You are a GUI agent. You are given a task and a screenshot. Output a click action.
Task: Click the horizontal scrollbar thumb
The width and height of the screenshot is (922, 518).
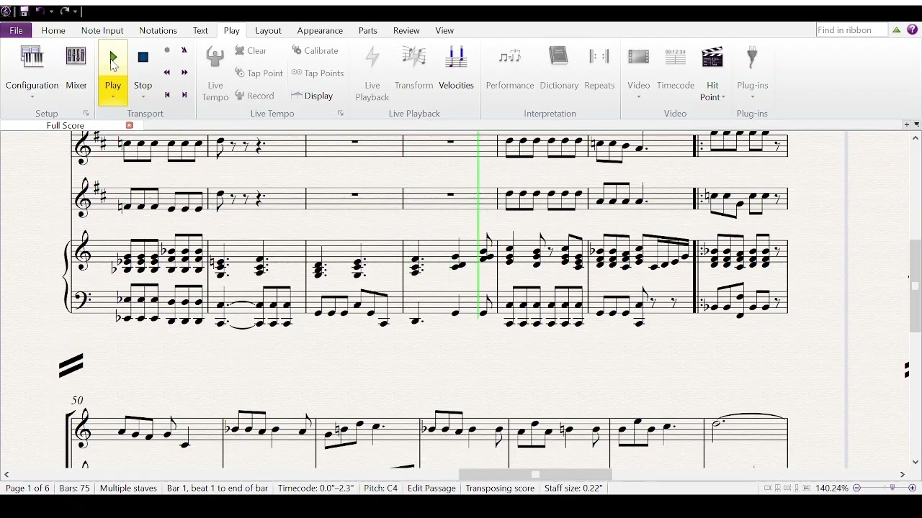point(535,474)
